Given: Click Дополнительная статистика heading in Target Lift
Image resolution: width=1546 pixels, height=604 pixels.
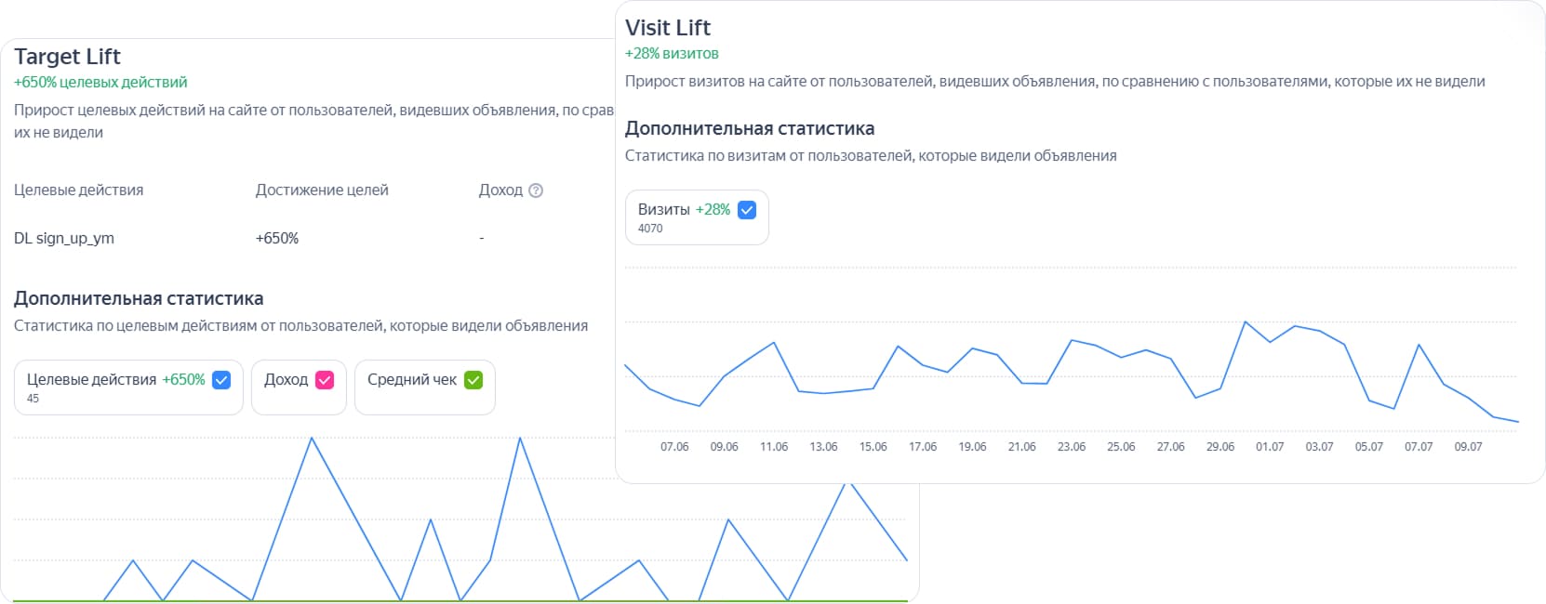Looking at the screenshot, I should [x=139, y=299].
